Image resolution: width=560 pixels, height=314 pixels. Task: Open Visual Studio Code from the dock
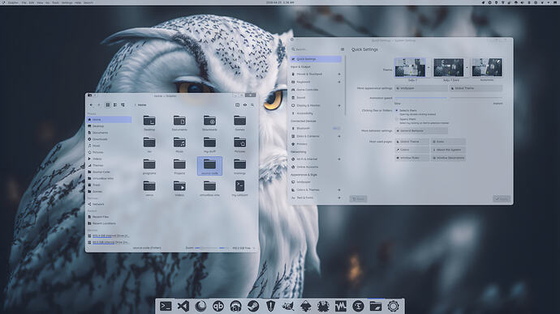(183, 306)
